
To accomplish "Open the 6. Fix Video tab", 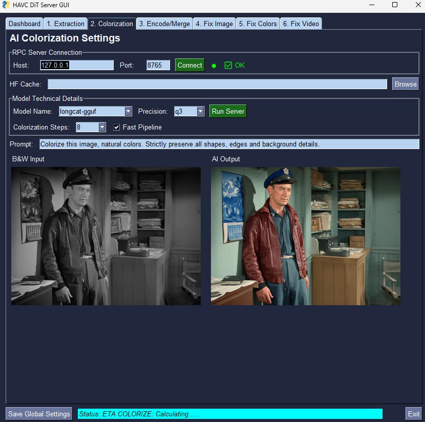I will (x=301, y=24).
